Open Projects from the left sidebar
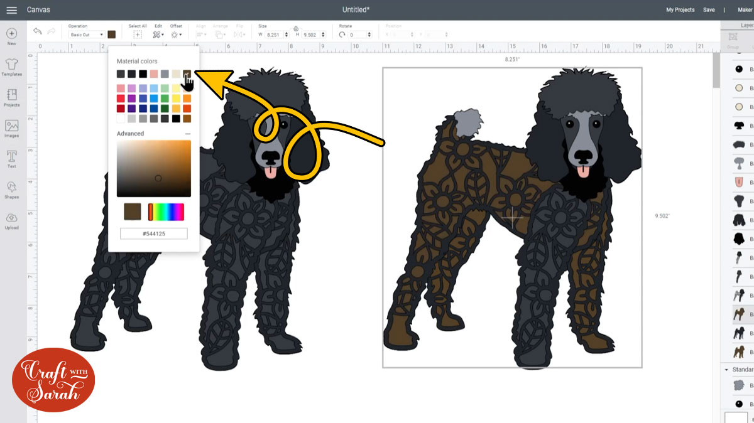The image size is (754, 423). tap(11, 95)
